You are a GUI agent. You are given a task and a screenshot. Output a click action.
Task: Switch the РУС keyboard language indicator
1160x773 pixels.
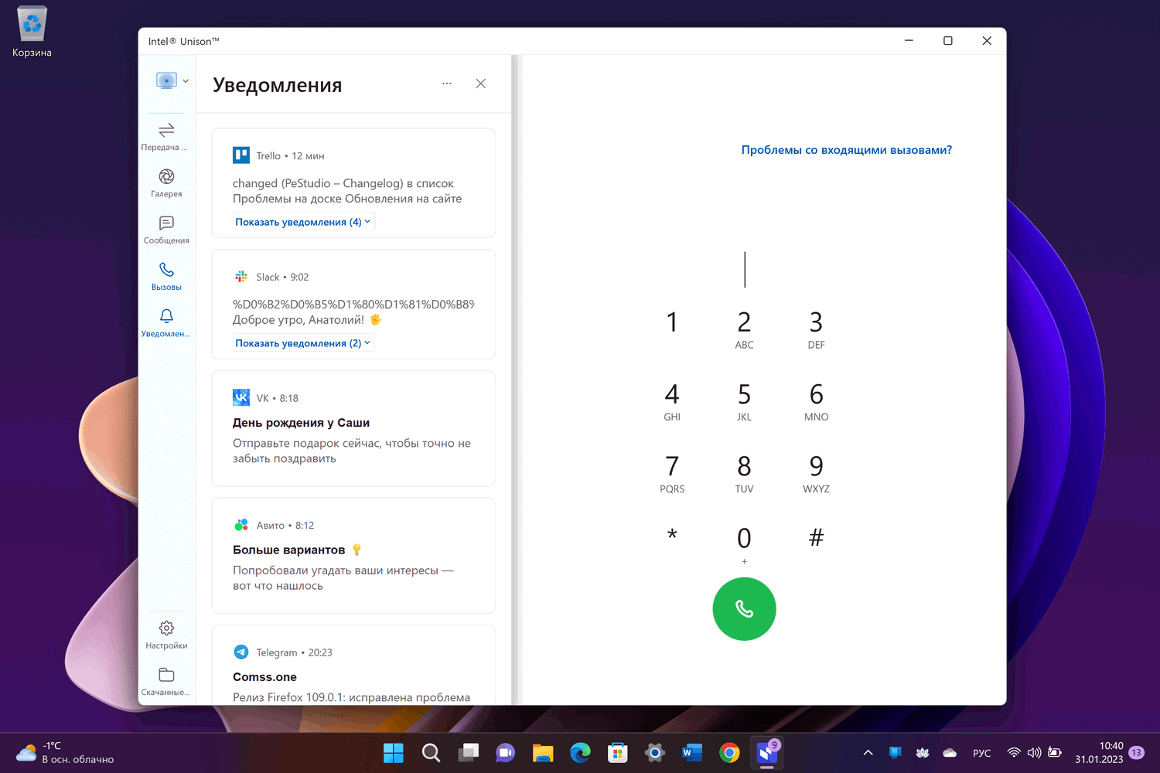click(x=981, y=753)
